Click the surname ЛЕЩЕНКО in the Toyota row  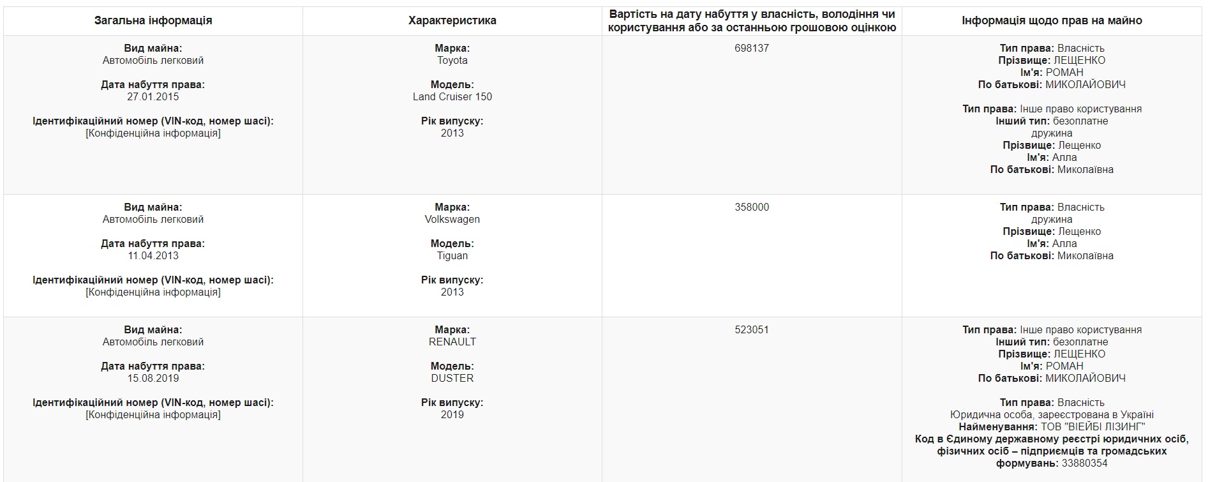coord(1079,60)
